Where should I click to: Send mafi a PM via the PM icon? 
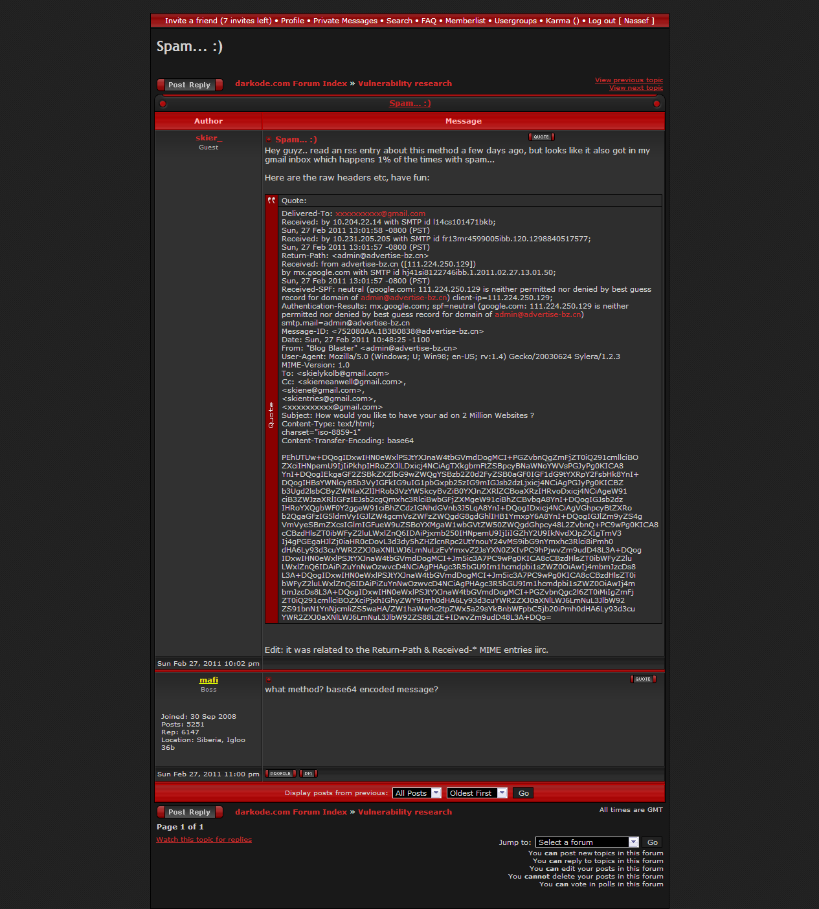tap(308, 774)
